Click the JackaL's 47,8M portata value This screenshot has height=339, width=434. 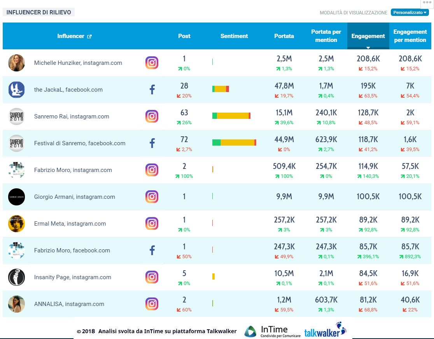point(284,86)
